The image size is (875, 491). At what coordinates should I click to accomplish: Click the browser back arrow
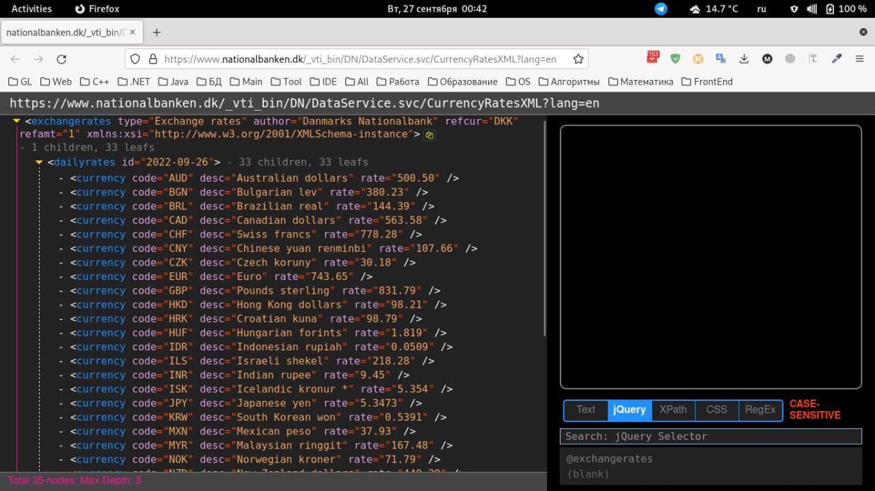(x=16, y=59)
